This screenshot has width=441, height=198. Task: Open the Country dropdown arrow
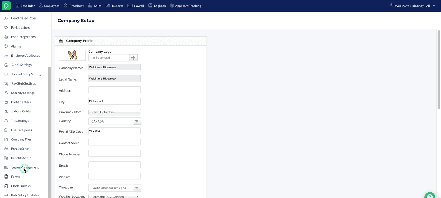137,121
